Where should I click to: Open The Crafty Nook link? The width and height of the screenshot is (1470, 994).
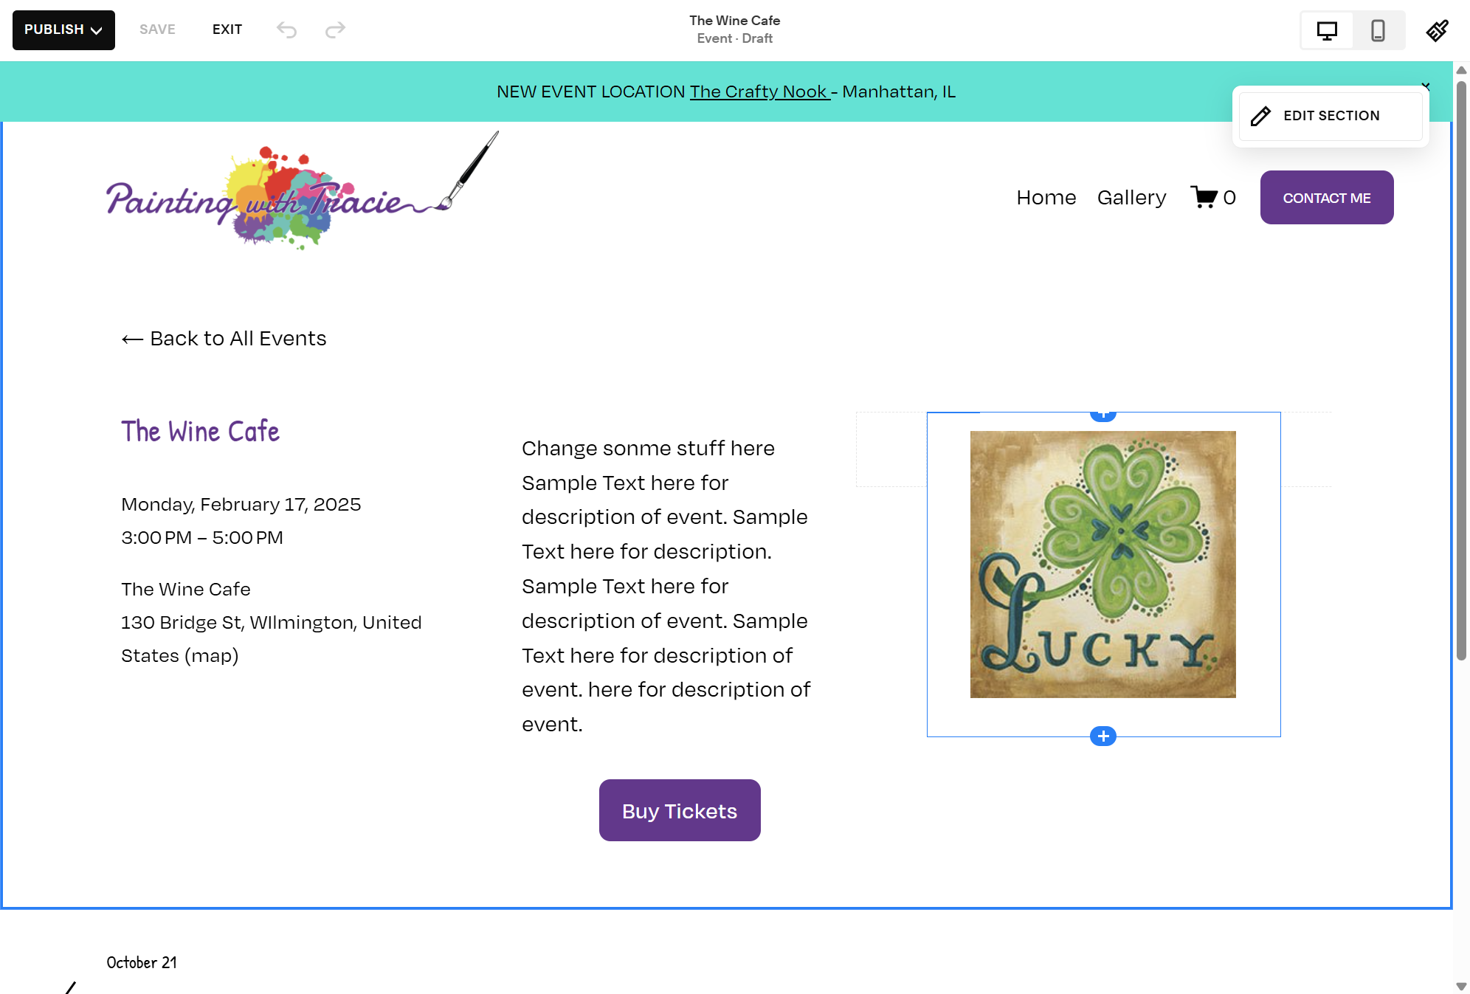coord(759,92)
